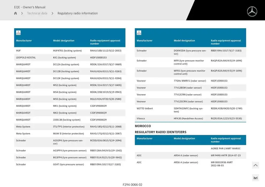Open the Technical data breadcrumb link

(37, 13)
